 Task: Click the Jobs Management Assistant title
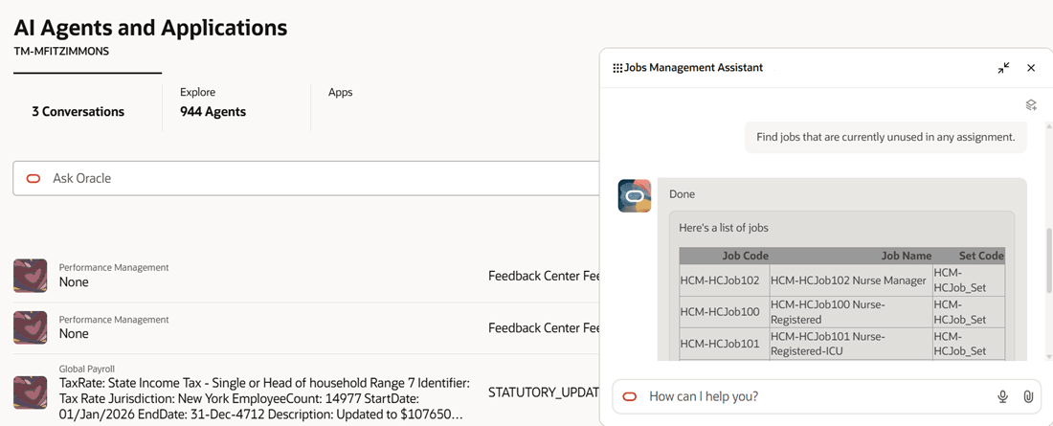[693, 68]
